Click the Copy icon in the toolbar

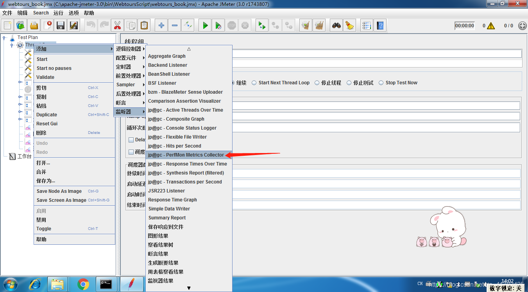(131, 25)
